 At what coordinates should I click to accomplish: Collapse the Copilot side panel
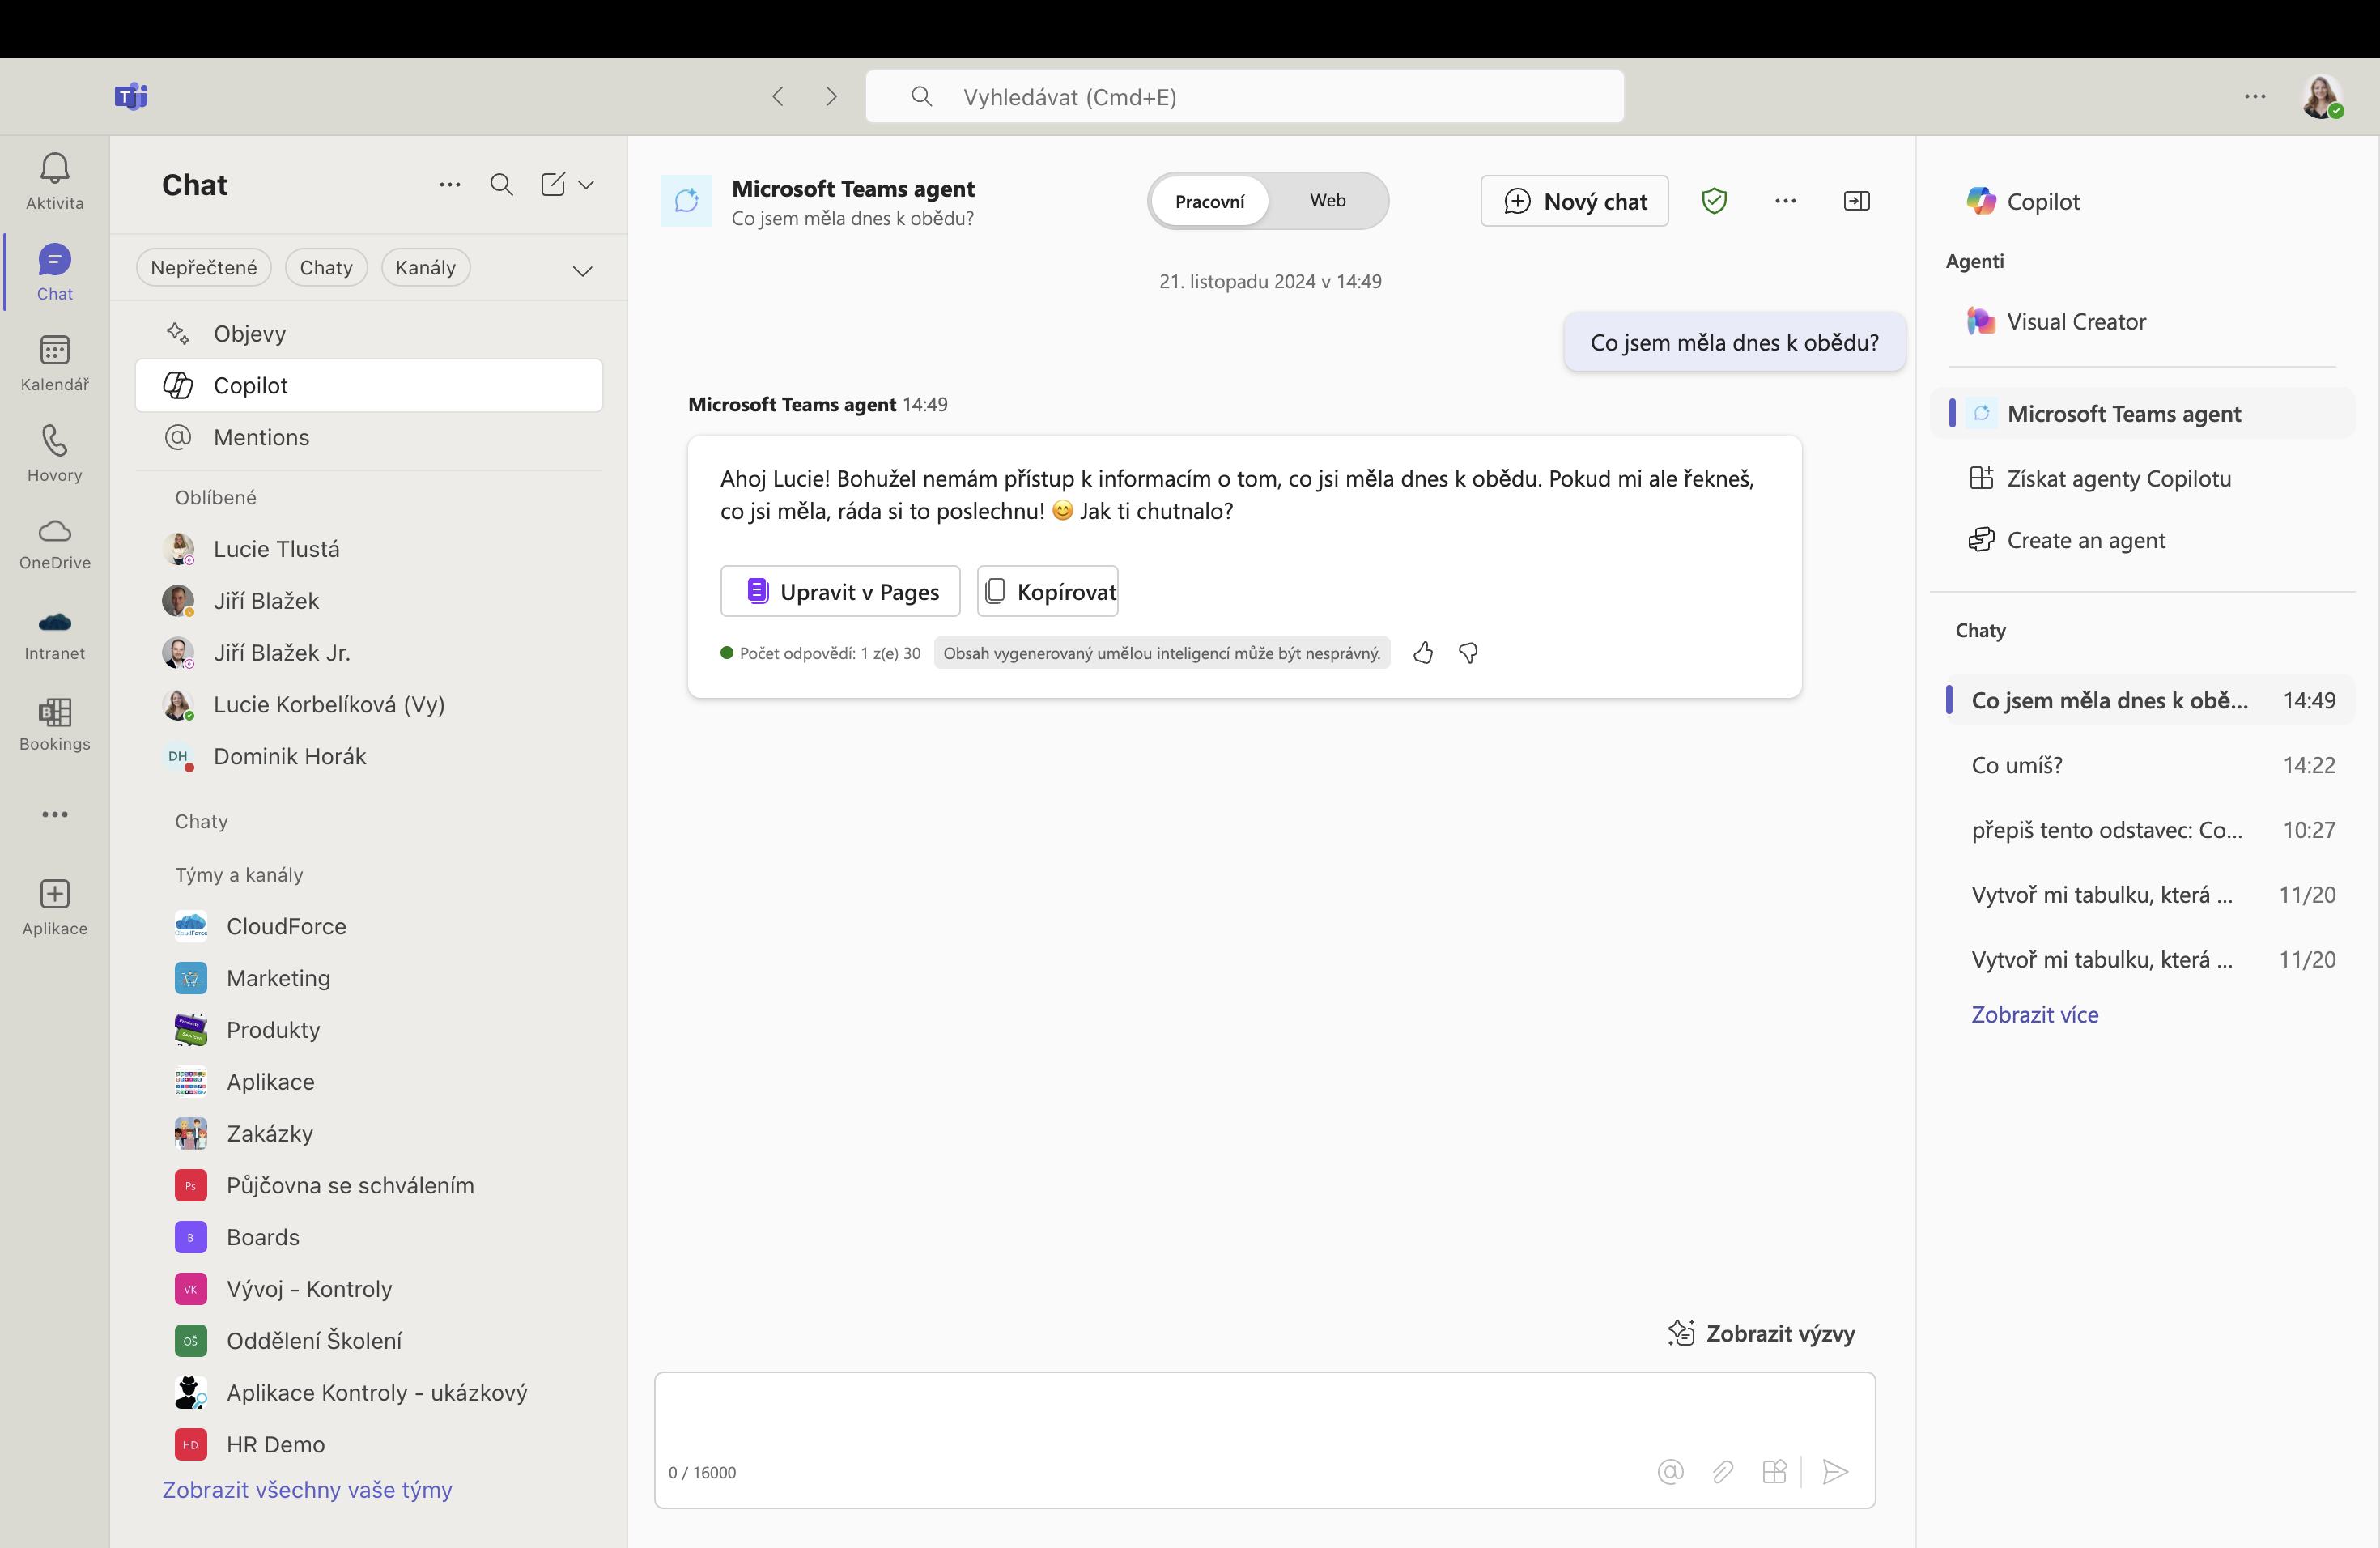click(x=1856, y=201)
